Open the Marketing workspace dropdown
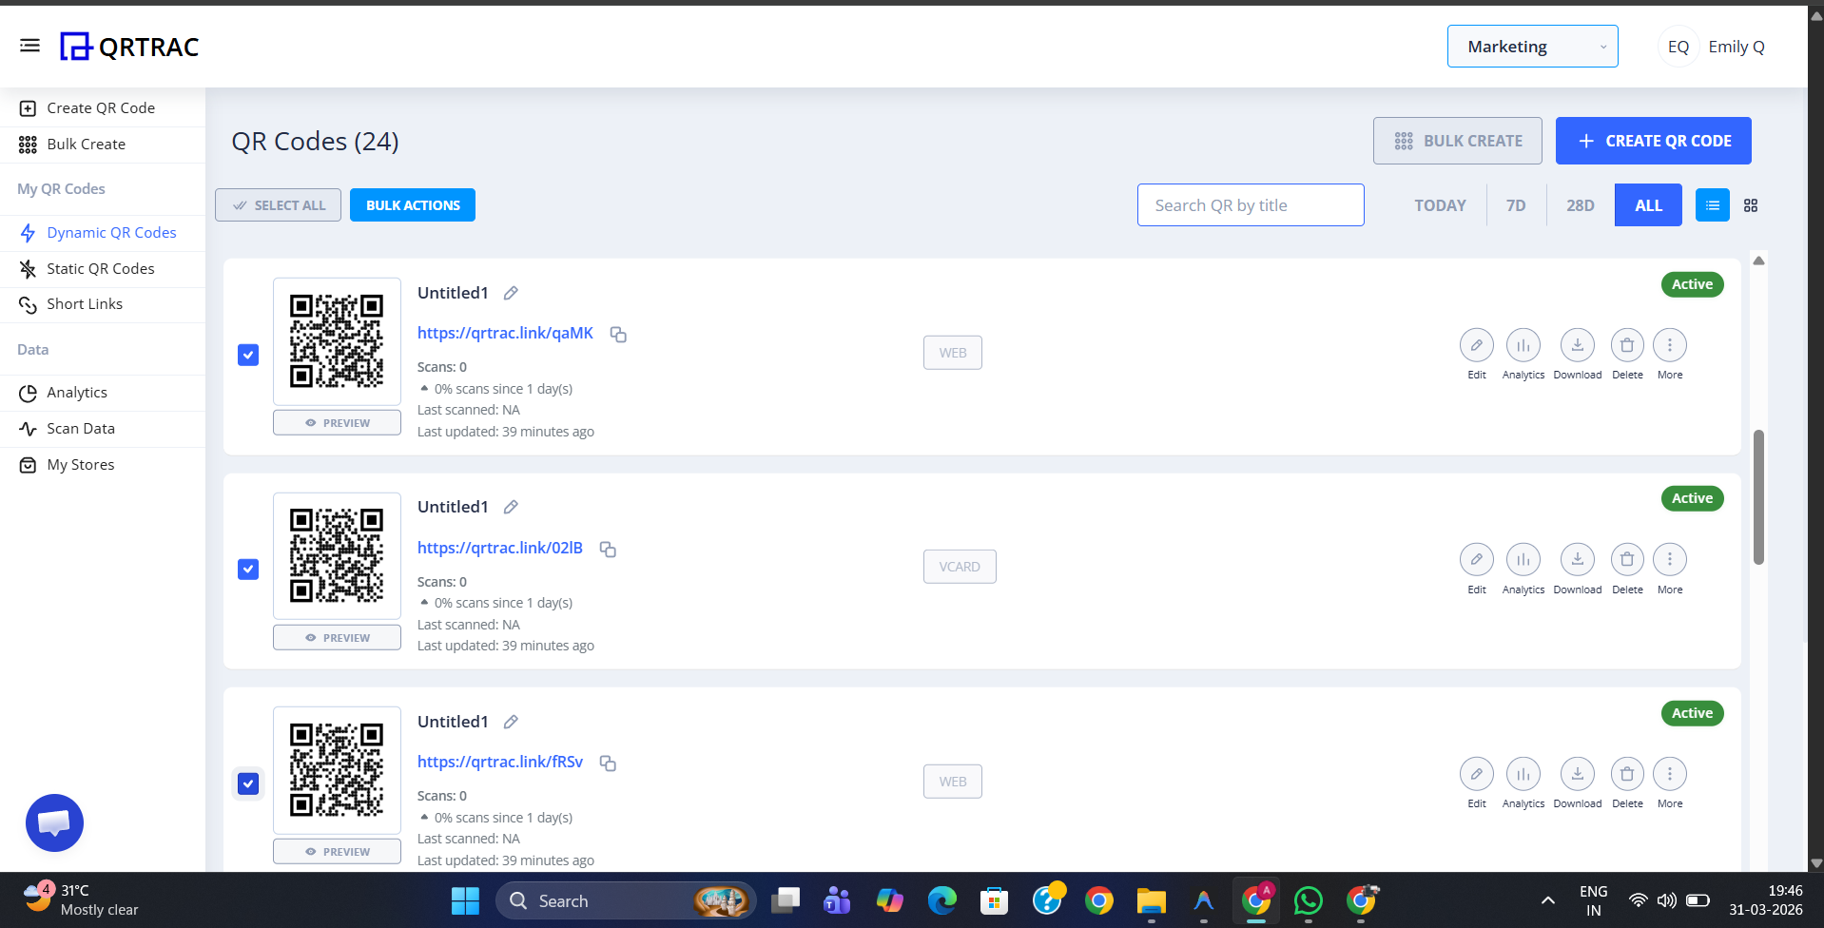Screen dimensions: 1824x928 1532,46
